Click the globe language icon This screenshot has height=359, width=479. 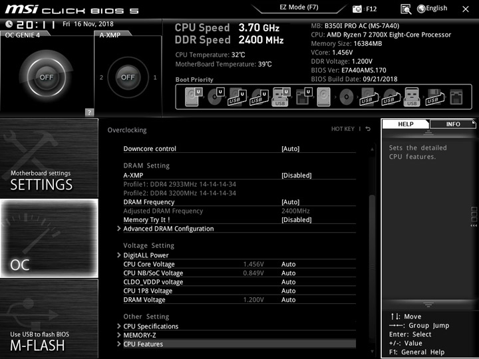(x=421, y=9)
